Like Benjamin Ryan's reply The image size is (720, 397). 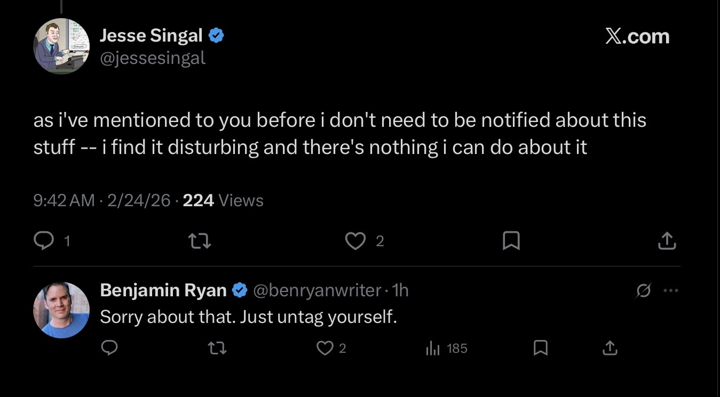pyautogui.click(x=324, y=348)
